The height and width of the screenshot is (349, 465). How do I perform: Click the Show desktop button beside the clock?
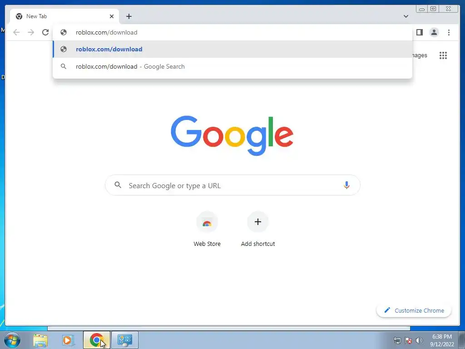pos(461,340)
